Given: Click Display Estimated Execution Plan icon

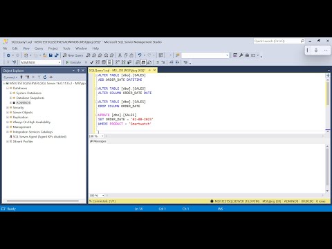Looking at the screenshot, I should [x=98, y=62].
